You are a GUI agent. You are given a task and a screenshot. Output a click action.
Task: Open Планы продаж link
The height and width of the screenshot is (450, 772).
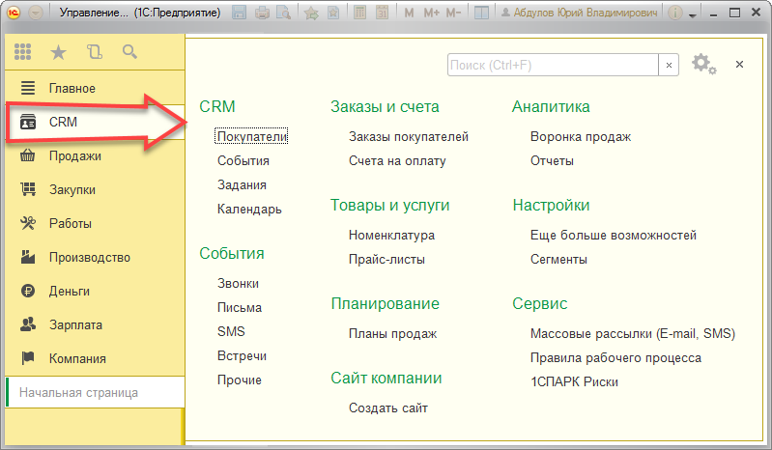tap(392, 333)
